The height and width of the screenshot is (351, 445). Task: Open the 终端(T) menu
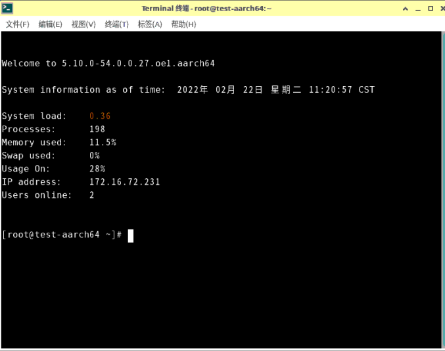point(117,24)
